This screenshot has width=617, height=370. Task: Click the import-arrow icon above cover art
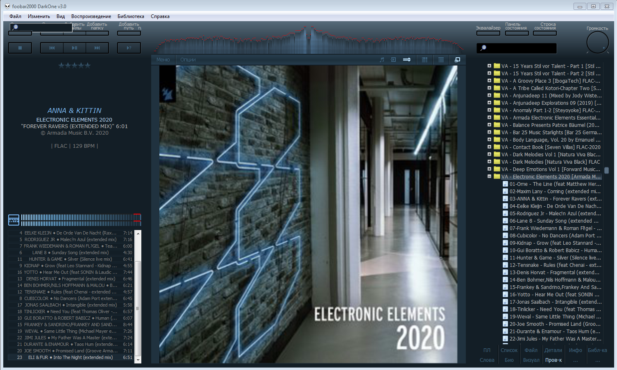[393, 60]
